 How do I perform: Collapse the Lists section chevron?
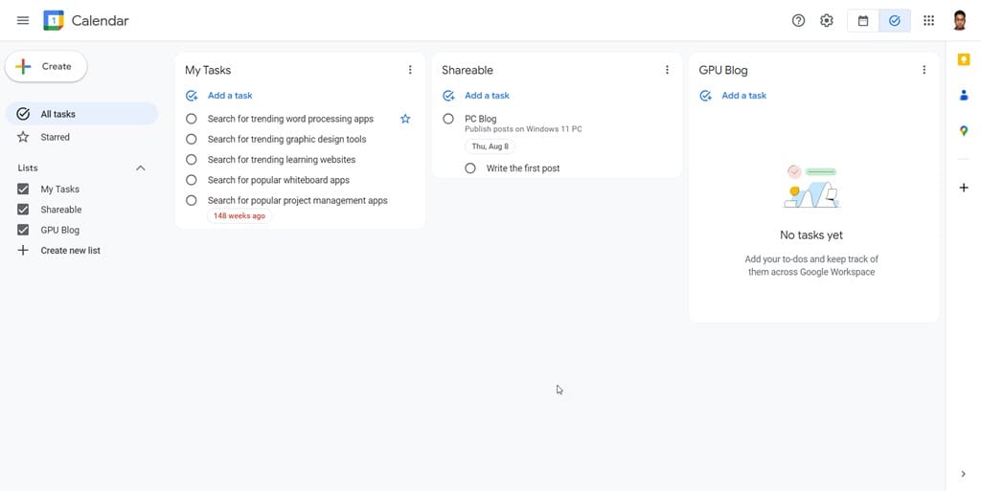pos(141,168)
